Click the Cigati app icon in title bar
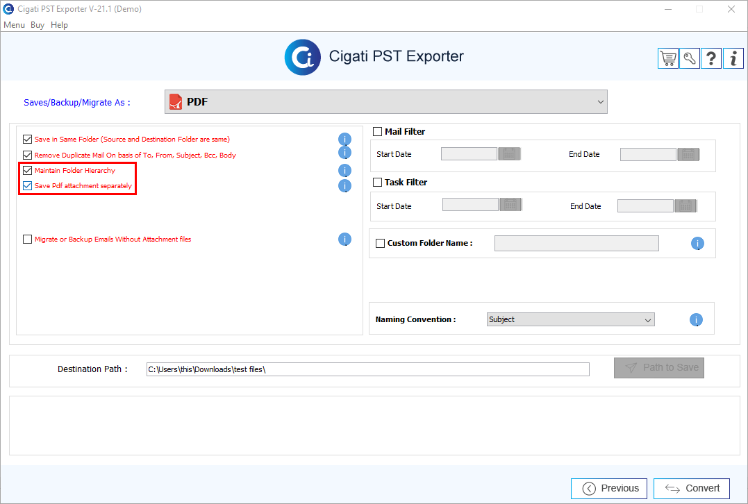Image resolution: width=748 pixels, height=504 pixels. tap(8, 8)
